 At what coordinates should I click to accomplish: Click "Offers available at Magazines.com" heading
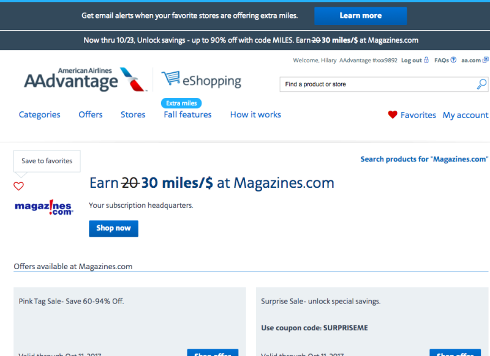click(73, 267)
